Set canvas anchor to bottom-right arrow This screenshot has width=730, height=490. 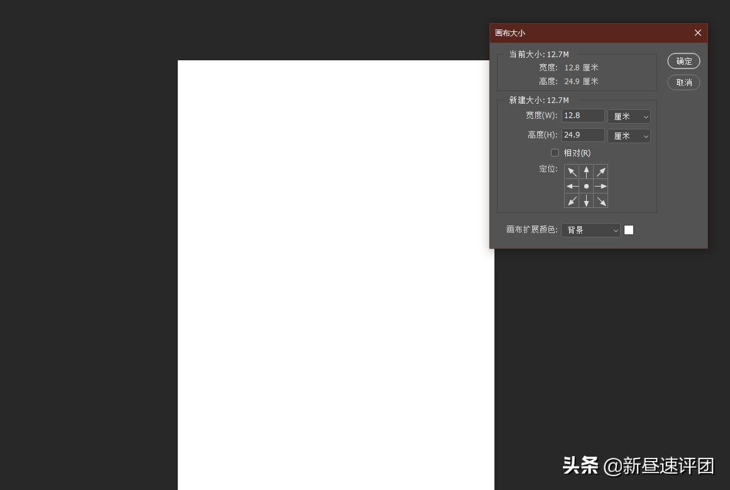pos(601,200)
